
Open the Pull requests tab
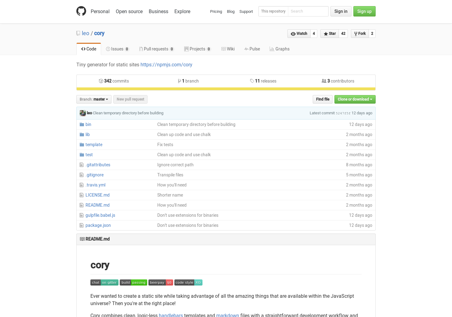(x=157, y=49)
